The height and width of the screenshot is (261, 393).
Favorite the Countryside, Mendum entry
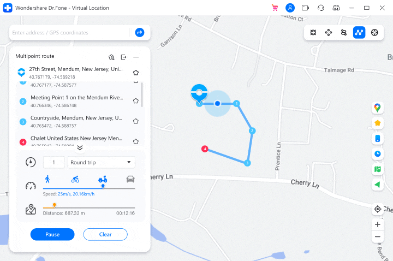tap(136, 121)
